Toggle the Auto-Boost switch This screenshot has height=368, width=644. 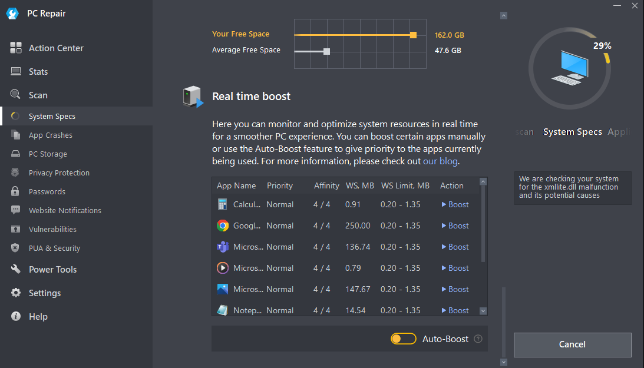click(404, 339)
